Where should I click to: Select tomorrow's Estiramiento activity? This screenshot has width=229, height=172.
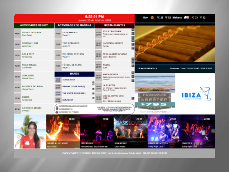[x=74, y=34]
